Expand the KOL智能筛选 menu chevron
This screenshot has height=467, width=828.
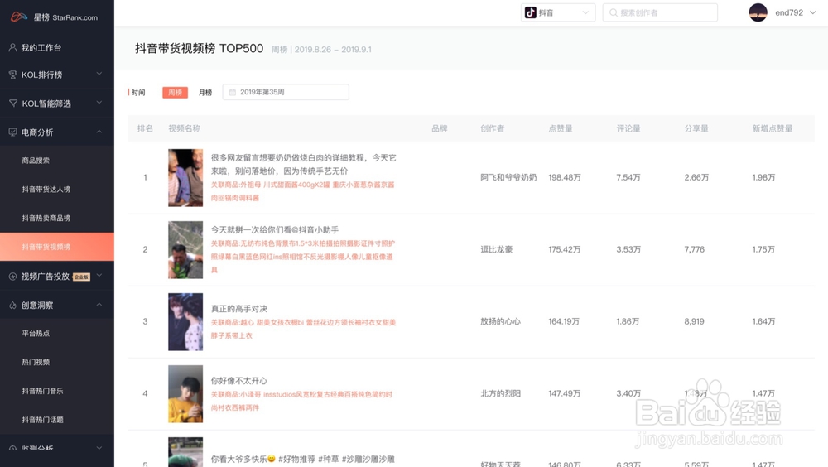pyautogui.click(x=99, y=103)
